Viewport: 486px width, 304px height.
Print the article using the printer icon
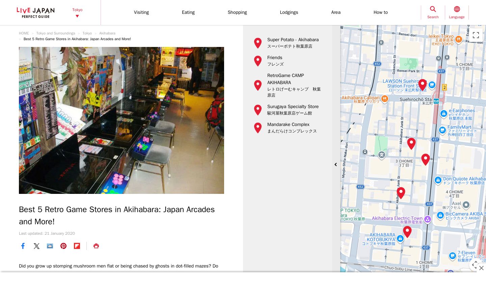(96, 246)
